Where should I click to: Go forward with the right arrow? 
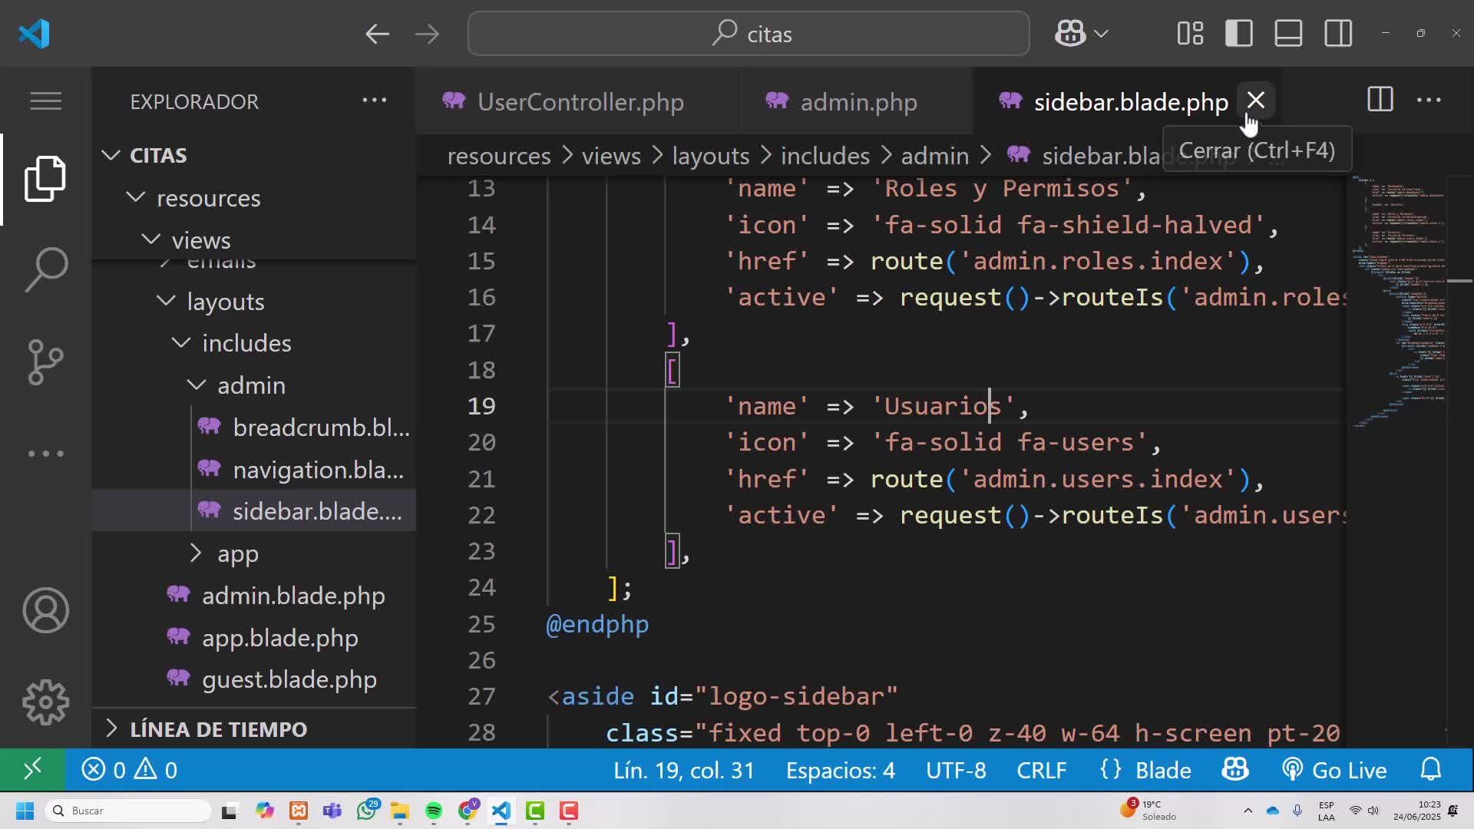427,34
